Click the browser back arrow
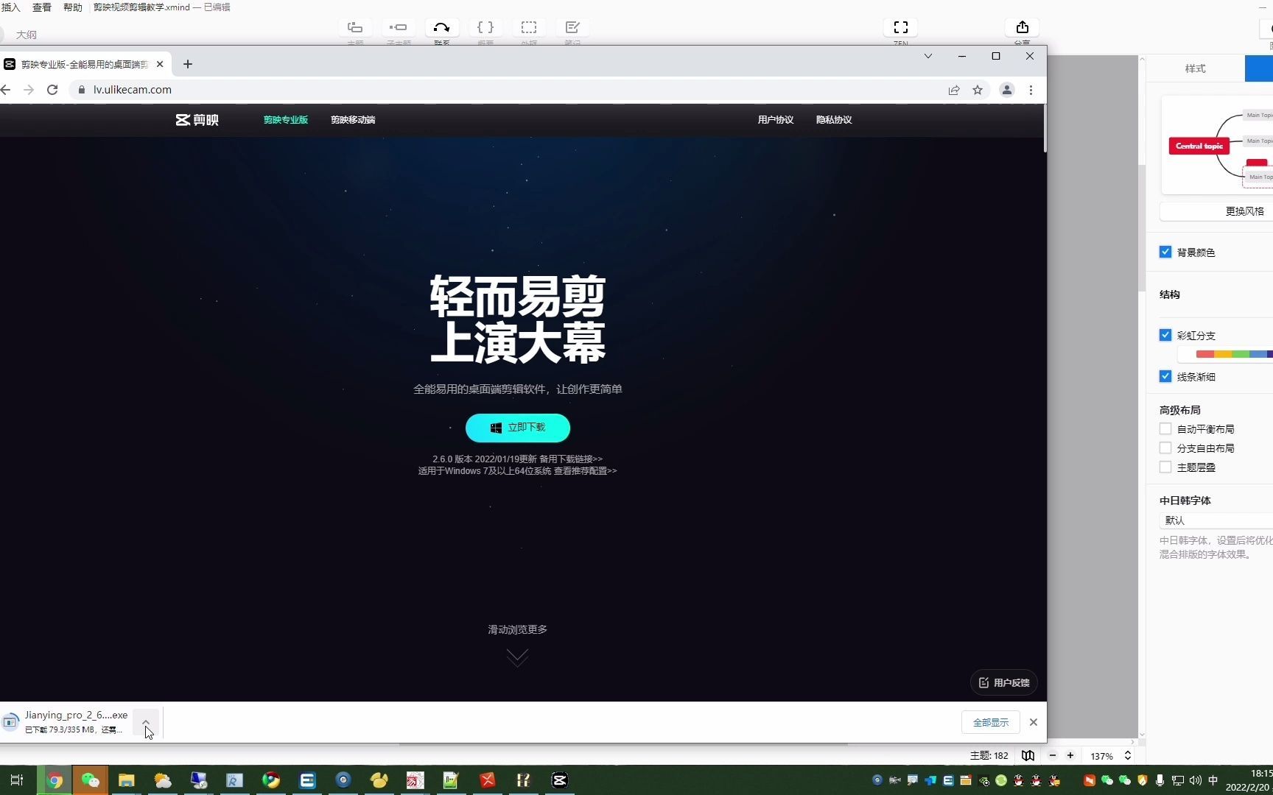The image size is (1273, 795). pyautogui.click(x=6, y=90)
